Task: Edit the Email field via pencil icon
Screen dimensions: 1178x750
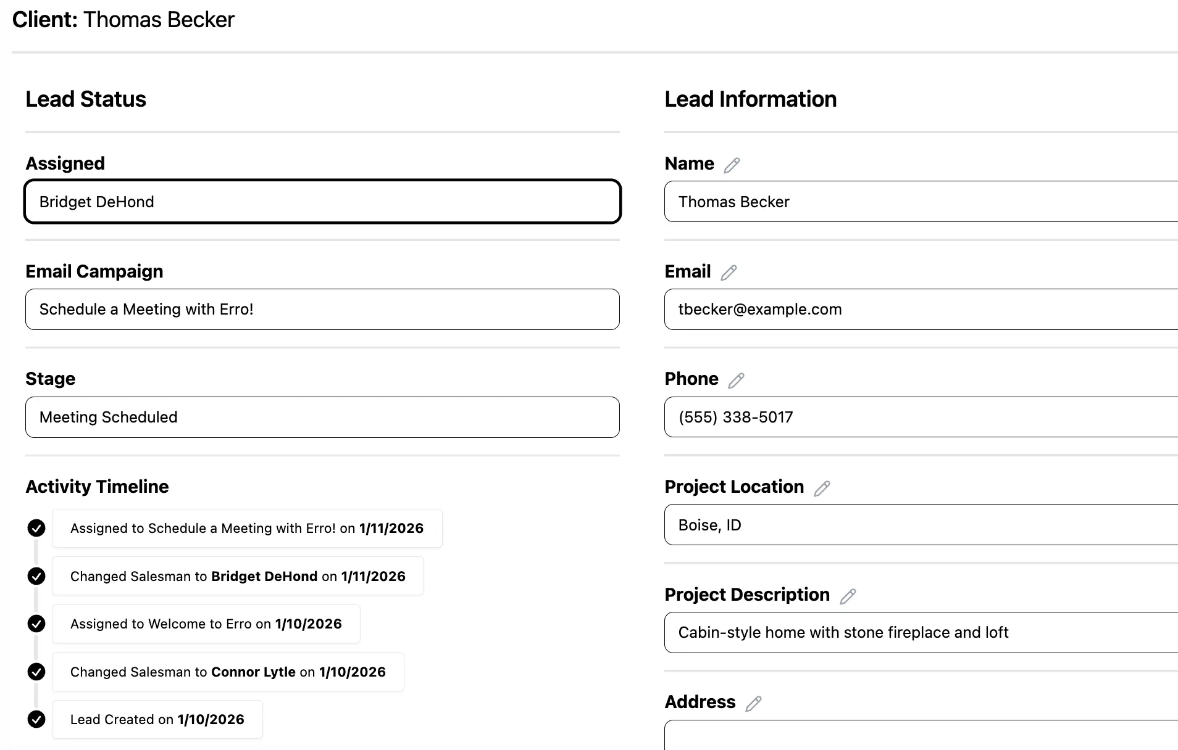Action: (x=729, y=273)
